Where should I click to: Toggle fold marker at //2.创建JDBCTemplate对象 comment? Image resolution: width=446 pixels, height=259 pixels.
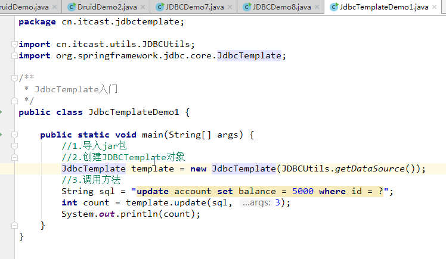14,157
